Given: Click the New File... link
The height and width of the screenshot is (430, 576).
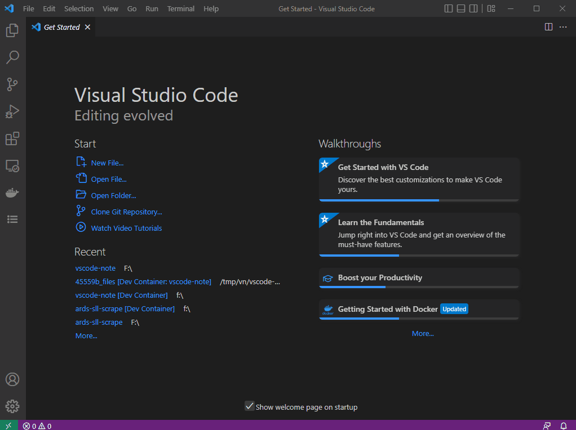Looking at the screenshot, I should (x=107, y=163).
